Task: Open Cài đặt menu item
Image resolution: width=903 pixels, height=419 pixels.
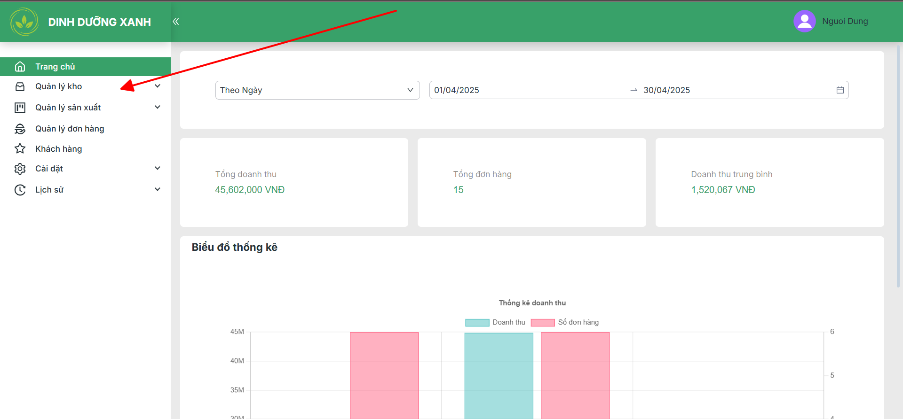Action: tap(85, 169)
